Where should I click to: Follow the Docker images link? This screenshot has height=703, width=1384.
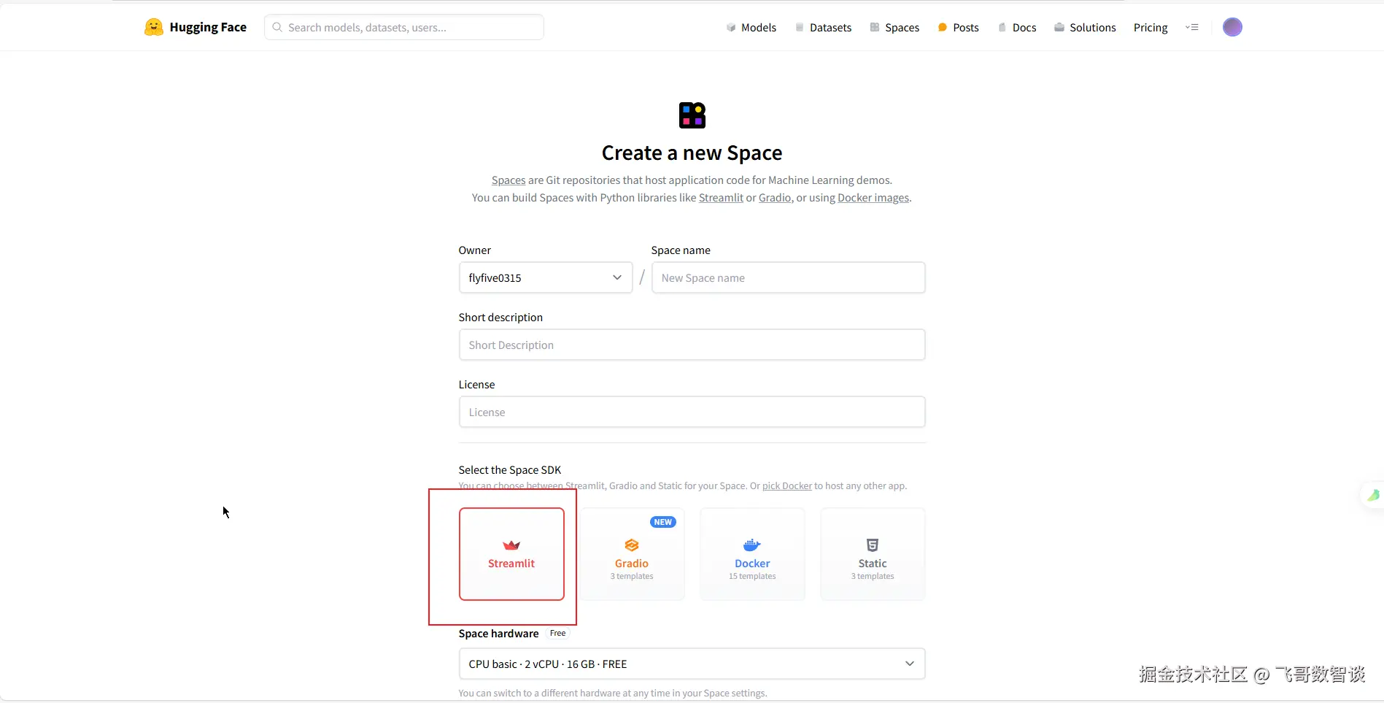pyautogui.click(x=873, y=197)
